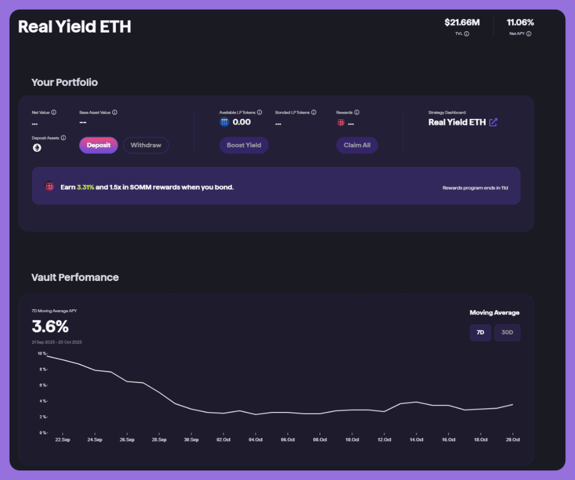The height and width of the screenshot is (480, 575).
Task: Click the info icon next to TVL
Action: pyautogui.click(x=467, y=34)
